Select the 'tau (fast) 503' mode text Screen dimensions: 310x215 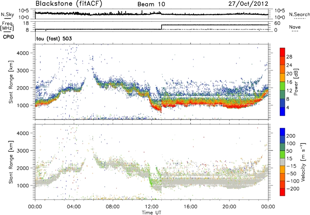(x=54, y=38)
